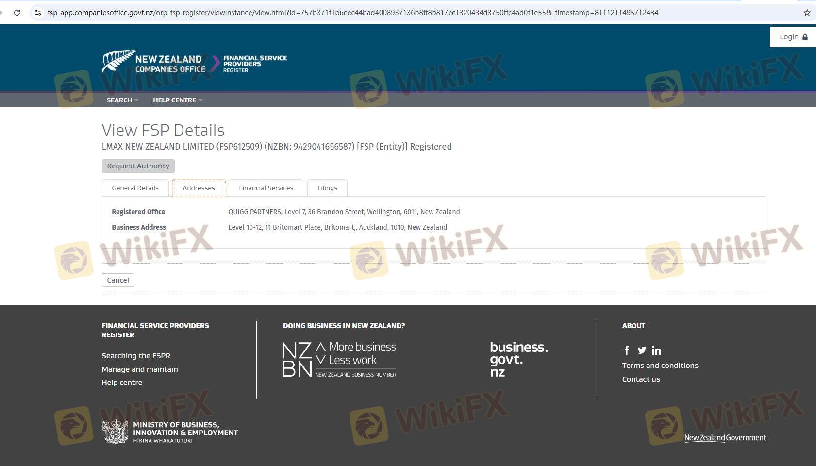Click the NZBN More business logo

(x=339, y=360)
